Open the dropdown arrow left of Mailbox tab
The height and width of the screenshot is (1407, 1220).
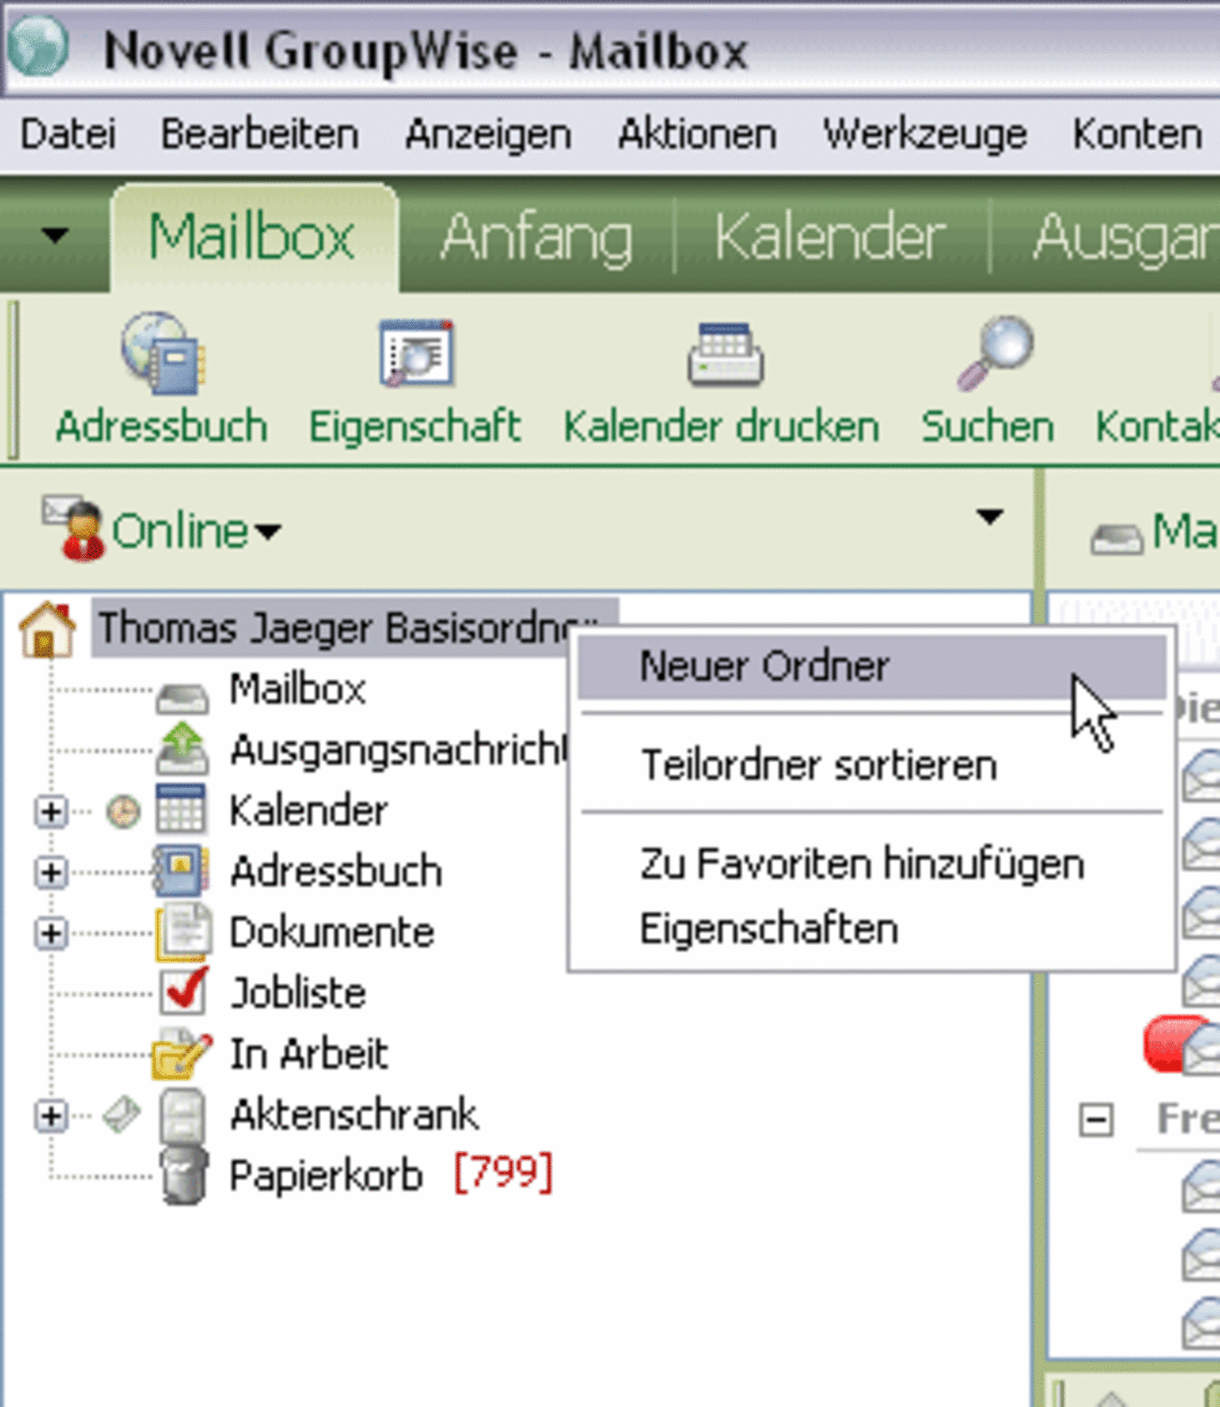pos(54,236)
